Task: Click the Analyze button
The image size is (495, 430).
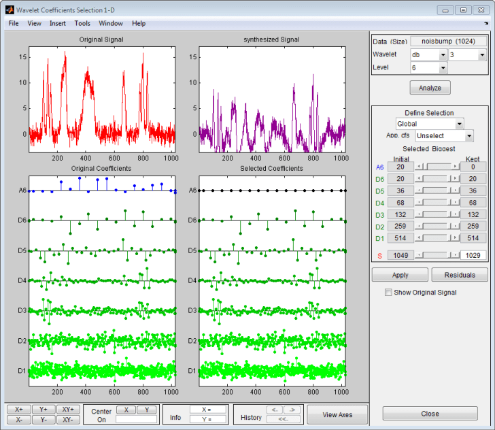Action: click(430, 88)
